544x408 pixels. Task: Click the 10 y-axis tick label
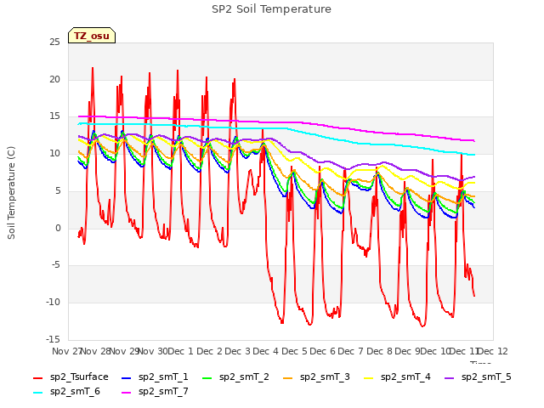[x=54, y=153]
